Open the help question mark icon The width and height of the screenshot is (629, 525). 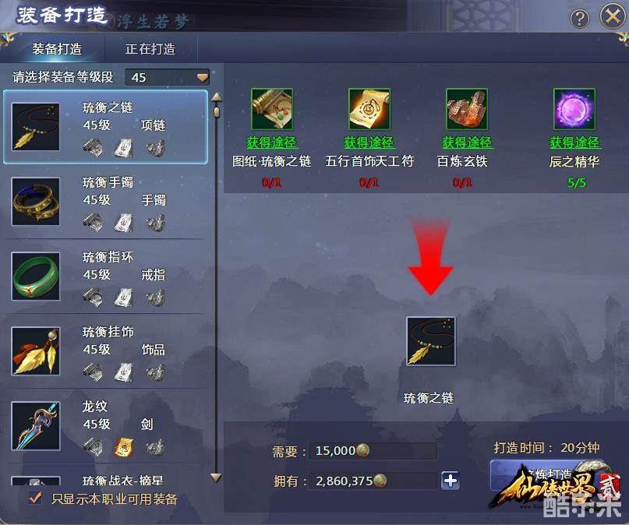click(580, 19)
